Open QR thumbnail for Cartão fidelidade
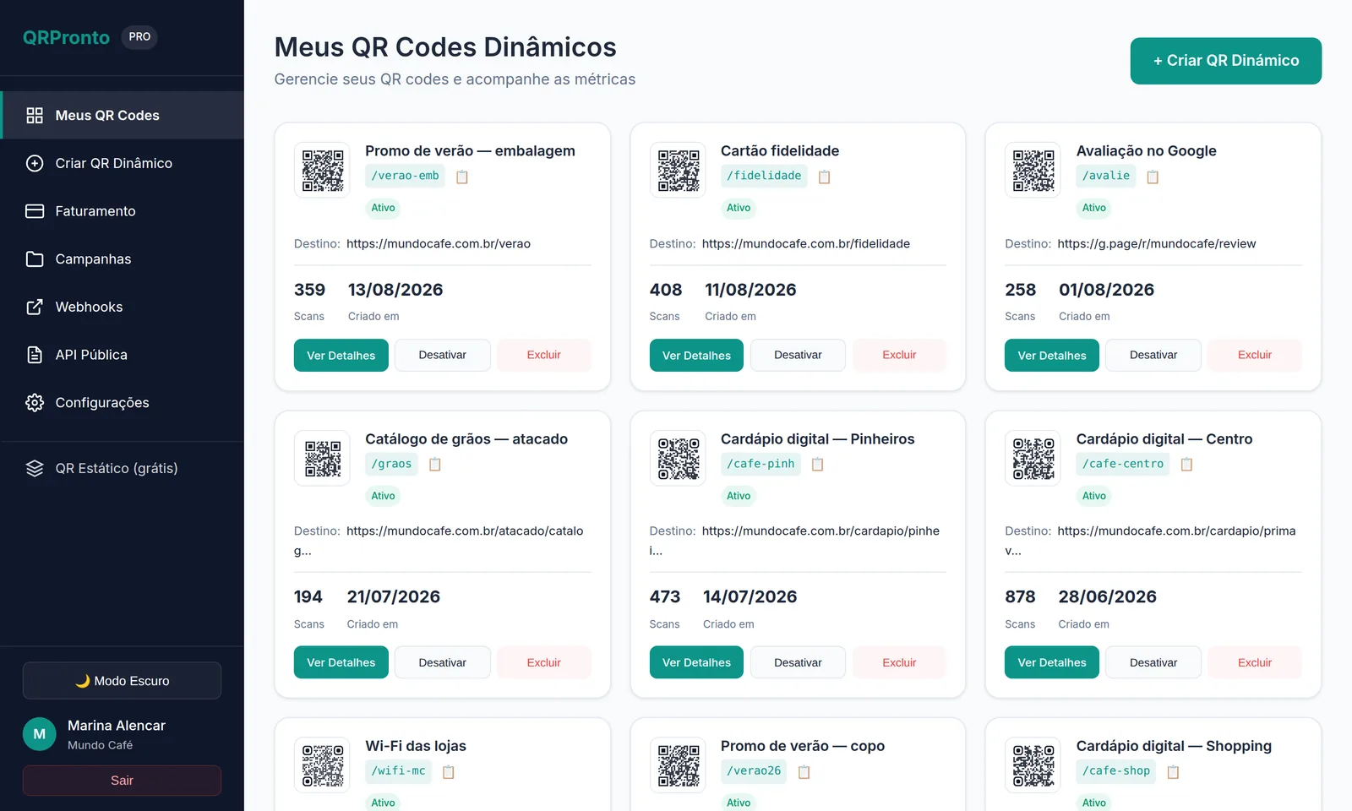1352x811 pixels. point(678,170)
